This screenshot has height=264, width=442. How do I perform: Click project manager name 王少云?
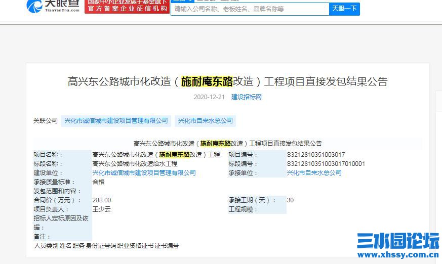(101, 209)
